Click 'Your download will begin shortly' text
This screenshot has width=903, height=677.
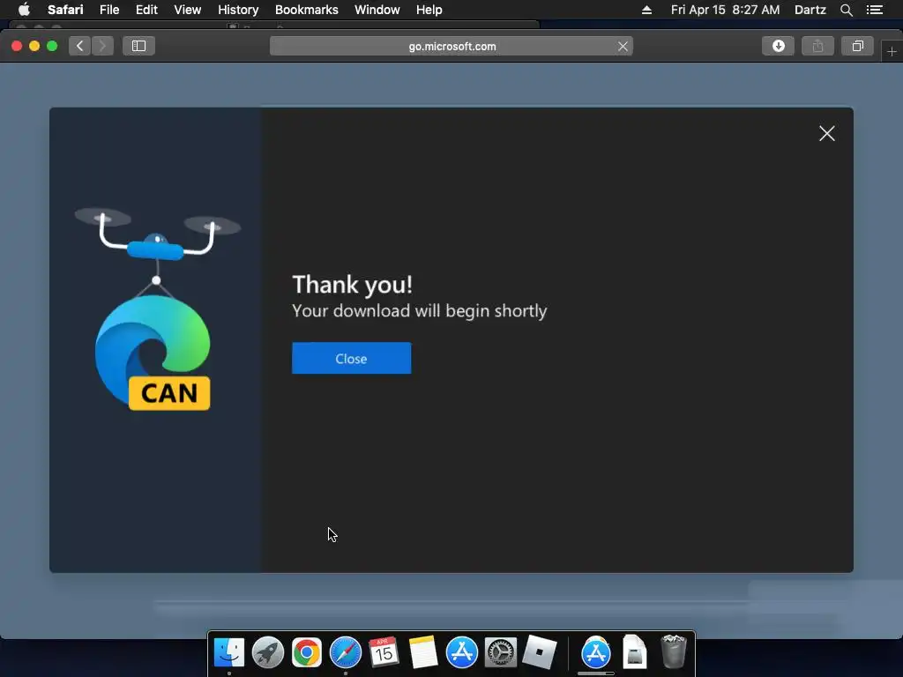point(419,311)
